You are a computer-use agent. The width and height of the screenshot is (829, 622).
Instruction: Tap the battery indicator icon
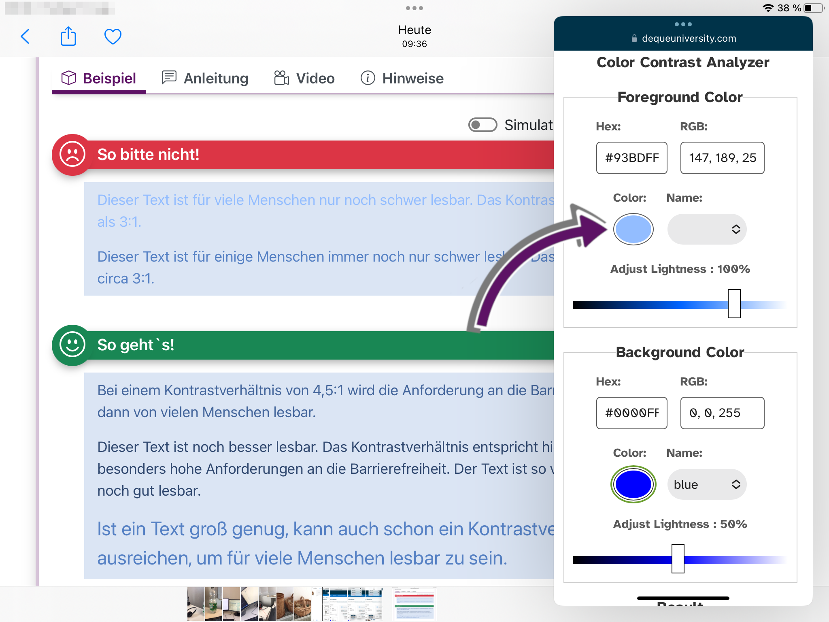point(814,8)
